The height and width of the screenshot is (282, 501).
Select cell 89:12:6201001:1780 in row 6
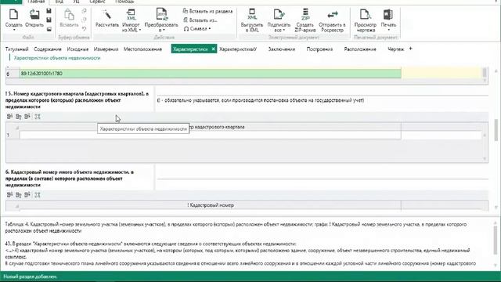pos(211,74)
